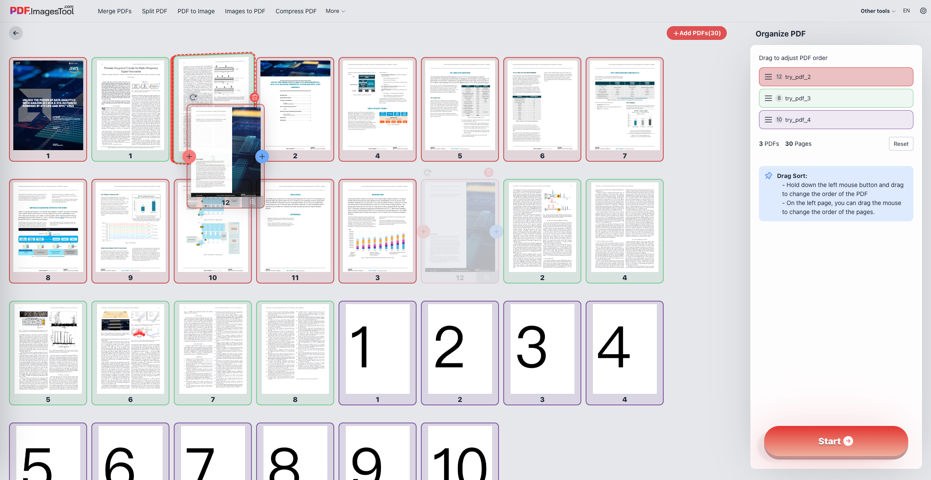Click the arrow icon on the Start button
Viewport: 931px width, 480px height.
click(x=848, y=441)
